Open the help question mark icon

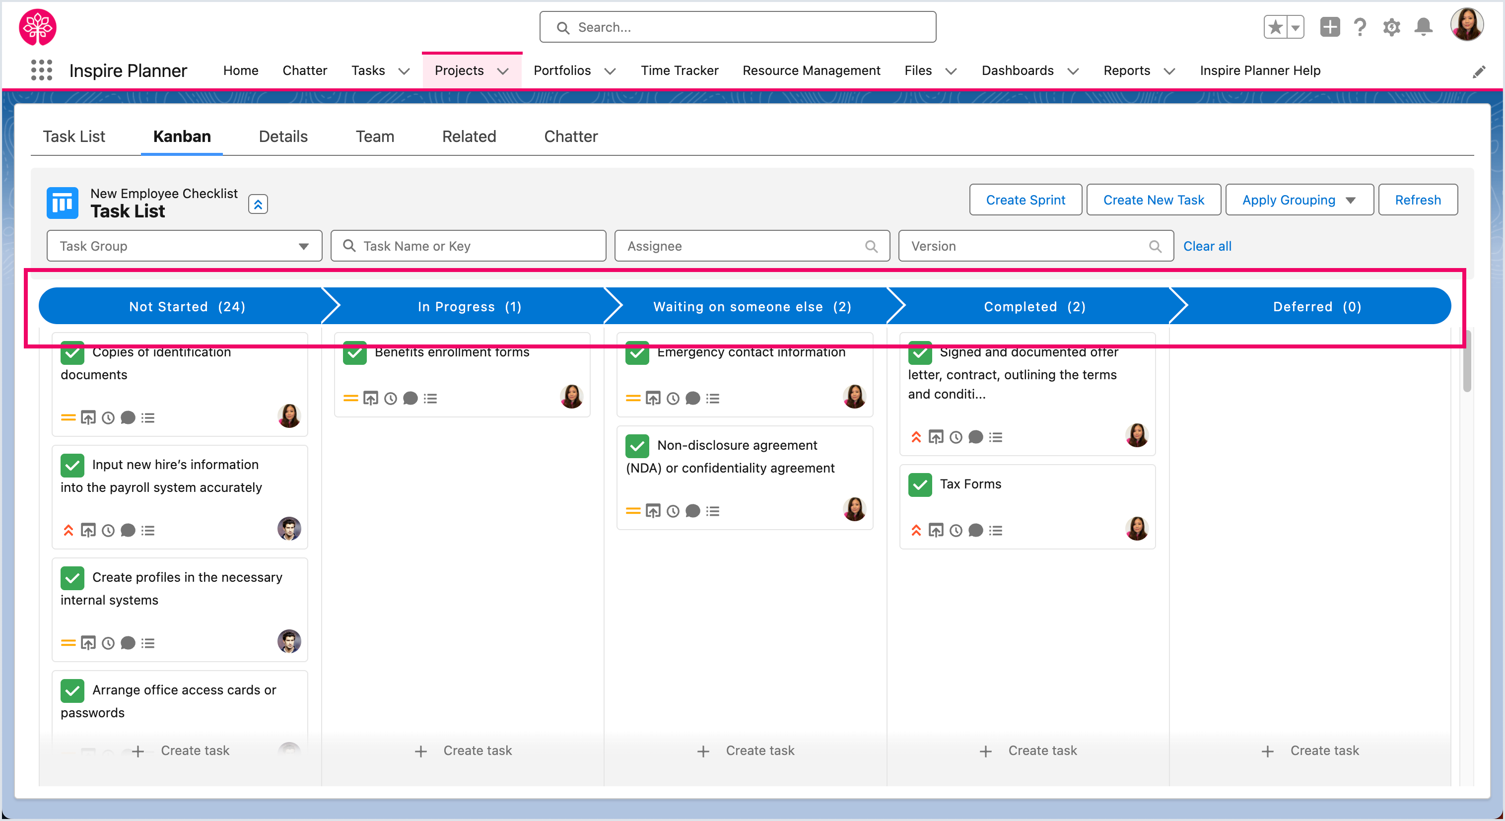tap(1360, 27)
